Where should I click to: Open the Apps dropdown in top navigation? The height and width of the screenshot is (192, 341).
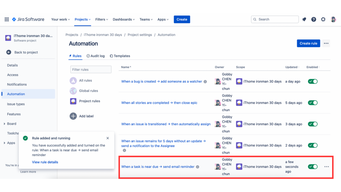[x=163, y=19]
